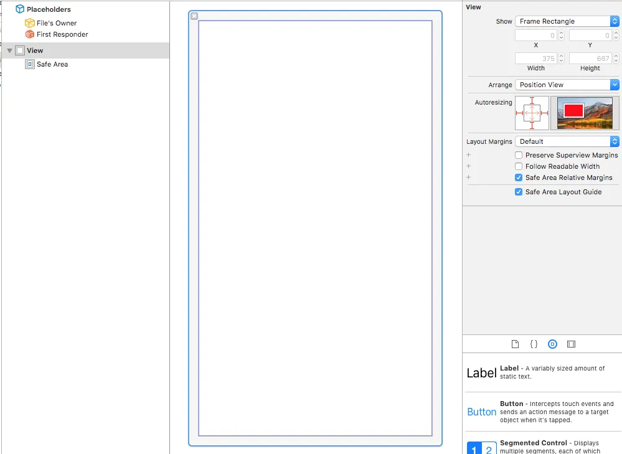The height and width of the screenshot is (454, 622).
Task: Open the Show Frame Rectangle dropdown
Action: [x=567, y=21]
